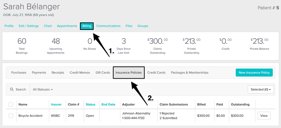Viewport: 281px width, 128px height.
Task: Go to the Appointments tab
Action: pos(67,26)
